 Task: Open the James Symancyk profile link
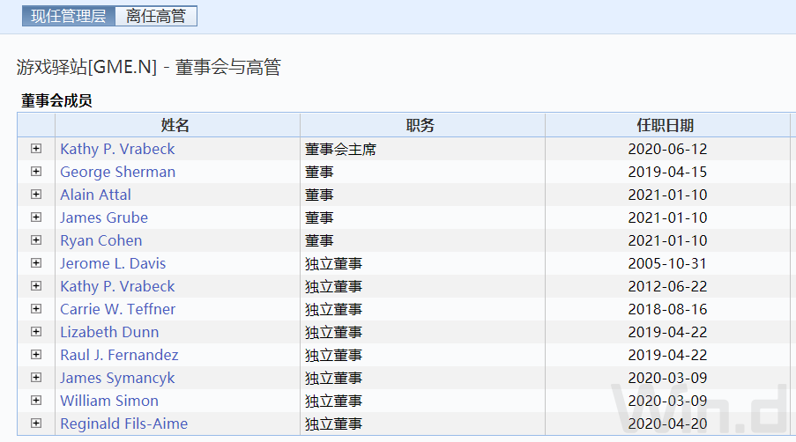117,378
